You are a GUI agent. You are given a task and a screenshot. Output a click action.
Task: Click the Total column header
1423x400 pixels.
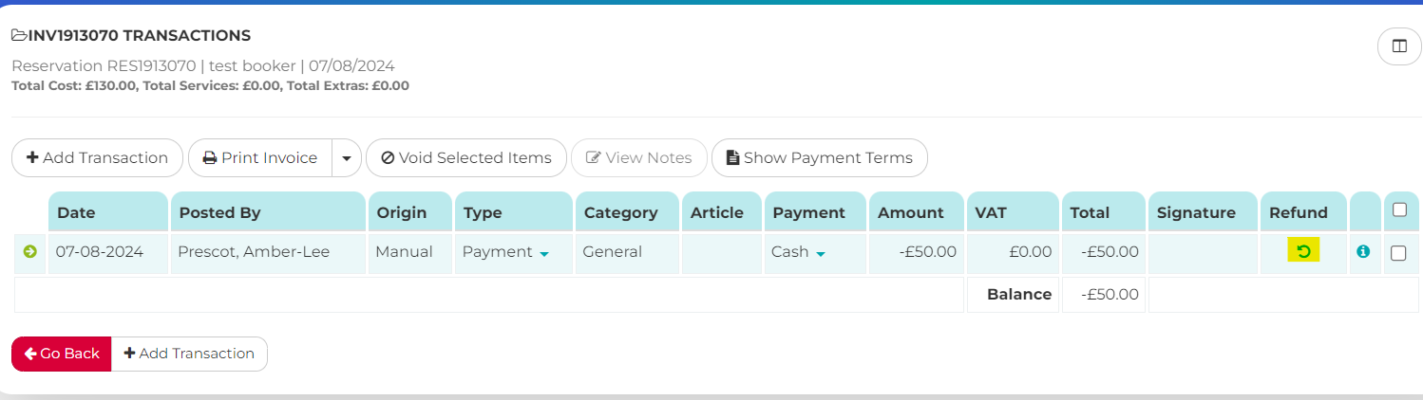click(x=1104, y=212)
